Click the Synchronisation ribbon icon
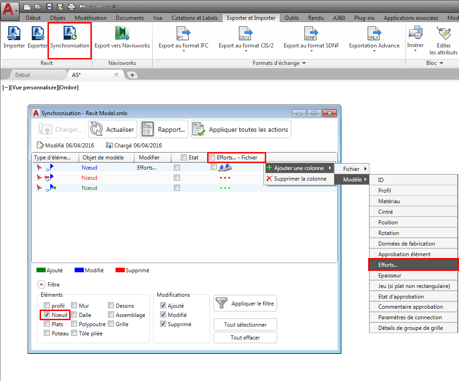Screen dimensions: 459x381 point(70,33)
